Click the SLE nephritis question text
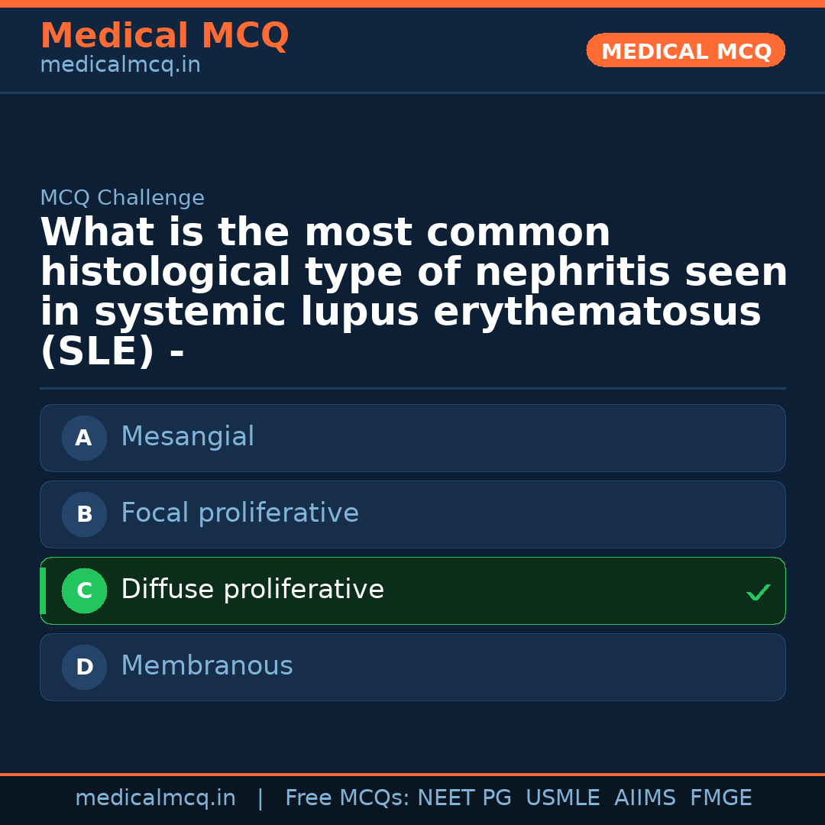Viewport: 825px width, 825px height. click(412, 293)
